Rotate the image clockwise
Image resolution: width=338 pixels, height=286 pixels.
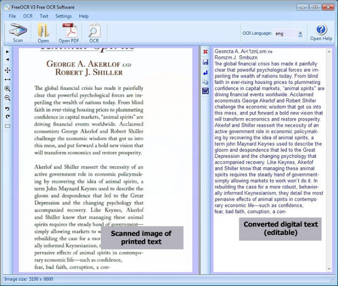pyautogui.click(x=7, y=117)
